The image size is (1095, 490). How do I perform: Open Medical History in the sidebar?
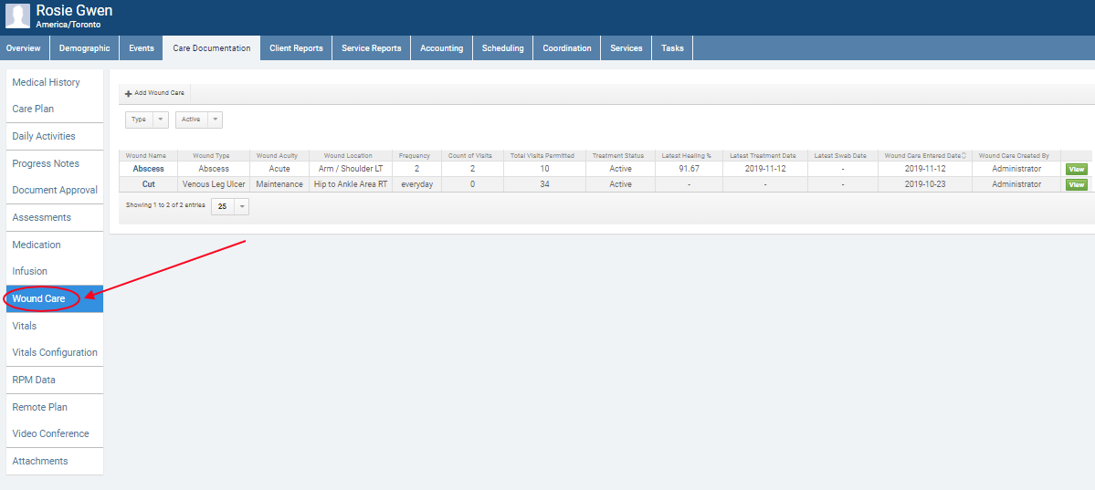click(46, 82)
